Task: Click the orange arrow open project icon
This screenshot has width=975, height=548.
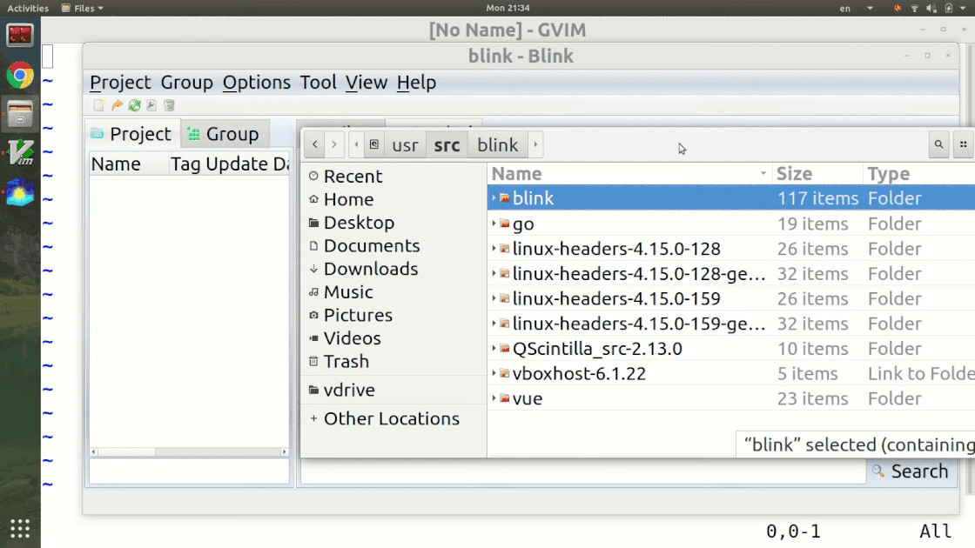Action: (x=117, y=105)
